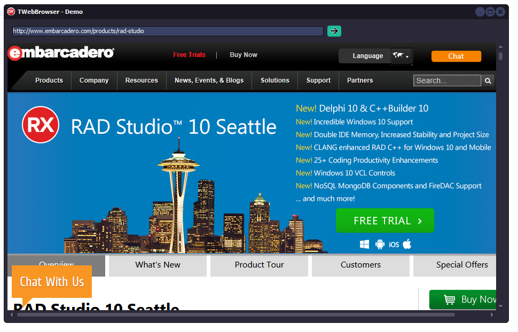518x332 pixels.
Task: Maximize the TWebBrowser window
Action: tap(490, 12)
